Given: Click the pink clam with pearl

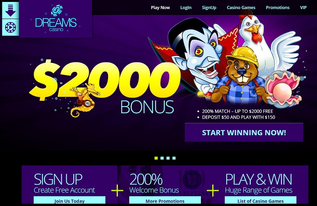Looking at the screenshot, I should [x=283, y=89].
